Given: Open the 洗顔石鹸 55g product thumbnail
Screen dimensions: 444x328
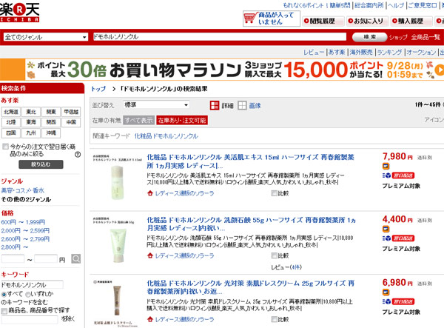Looking at the screenshot, I should (x=117, y=240).
